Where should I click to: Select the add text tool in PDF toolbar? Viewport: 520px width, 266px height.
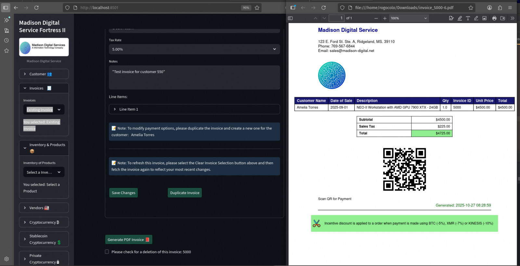(x=468, y=18)
